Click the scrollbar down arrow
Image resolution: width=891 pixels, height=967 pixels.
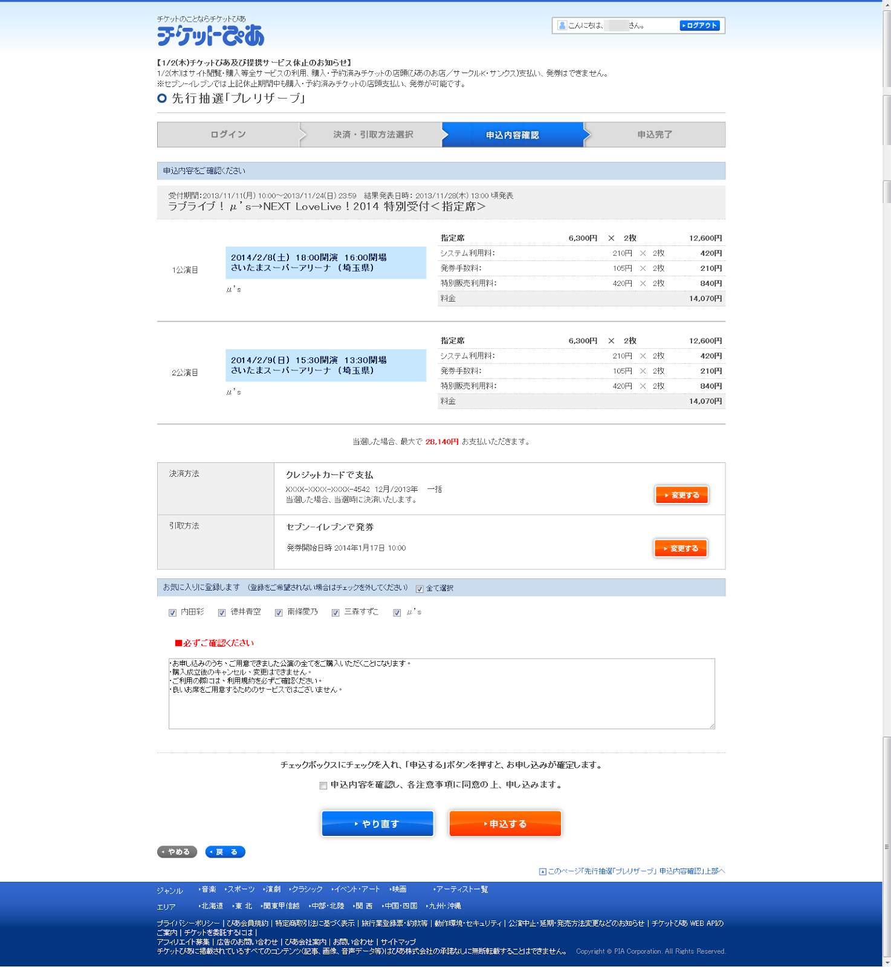click(x=887, y=962)
